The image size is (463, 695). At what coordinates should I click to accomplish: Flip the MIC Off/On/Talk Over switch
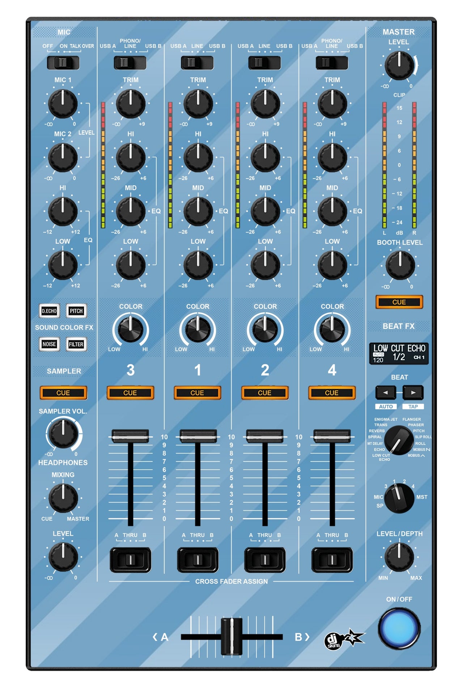point(63,63)
